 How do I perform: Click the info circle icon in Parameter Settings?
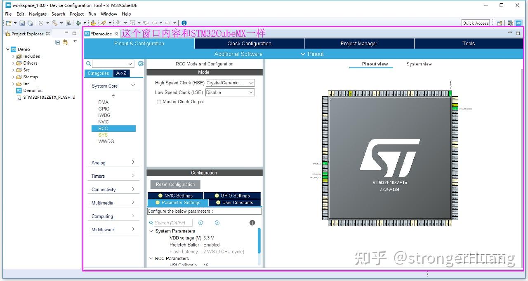(x=252, y=223)
